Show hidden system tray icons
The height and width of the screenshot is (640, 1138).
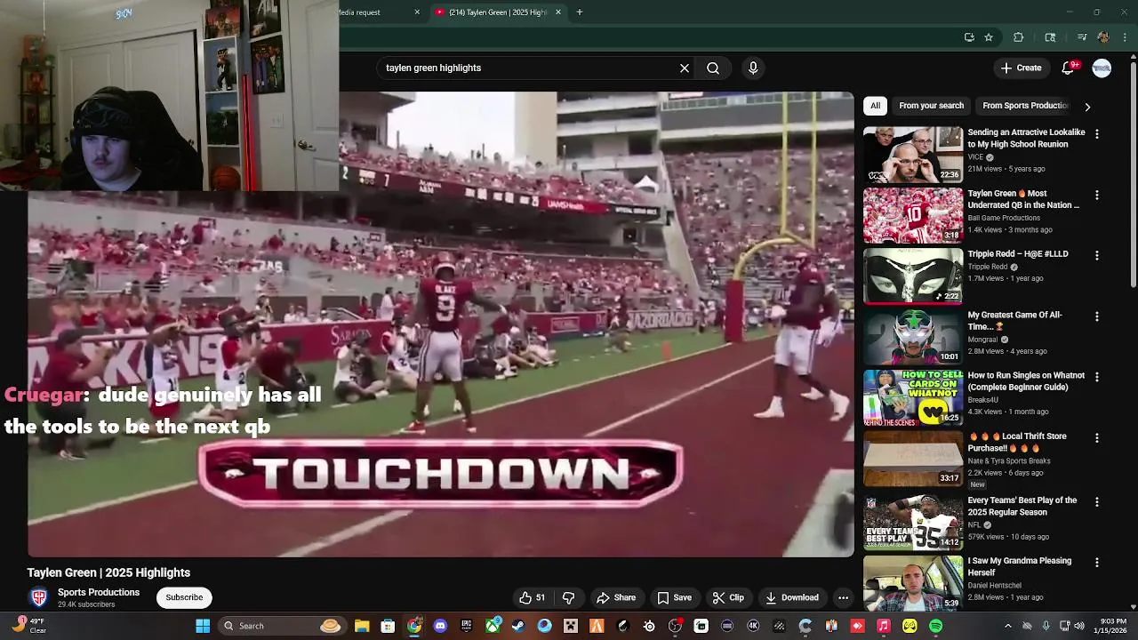[1007, 626]
